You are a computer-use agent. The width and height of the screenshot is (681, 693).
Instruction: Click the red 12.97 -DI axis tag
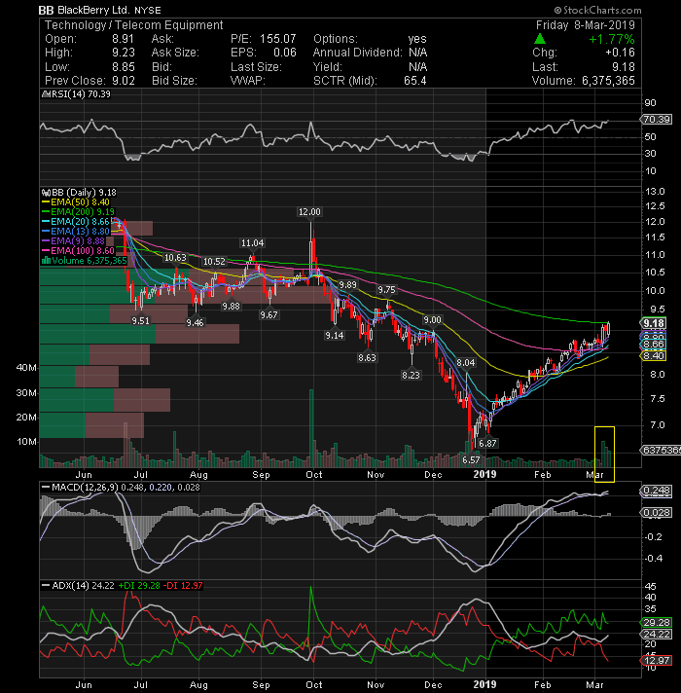(x=657, y=660)
